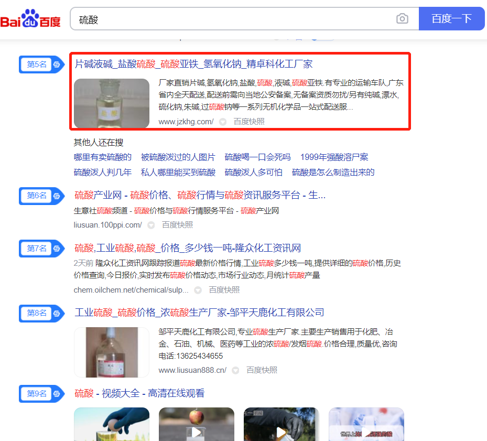Click the 第7名 rank badge
This screenshot has height=441, width=487.
(41, 249)
